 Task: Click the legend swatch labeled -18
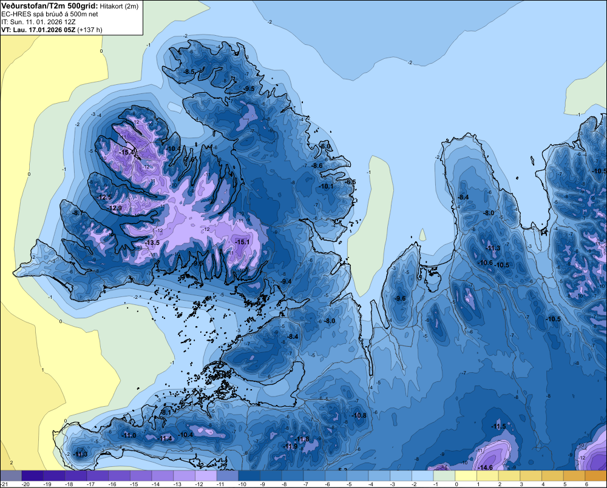pyautogui.click(x=76, y=476)
